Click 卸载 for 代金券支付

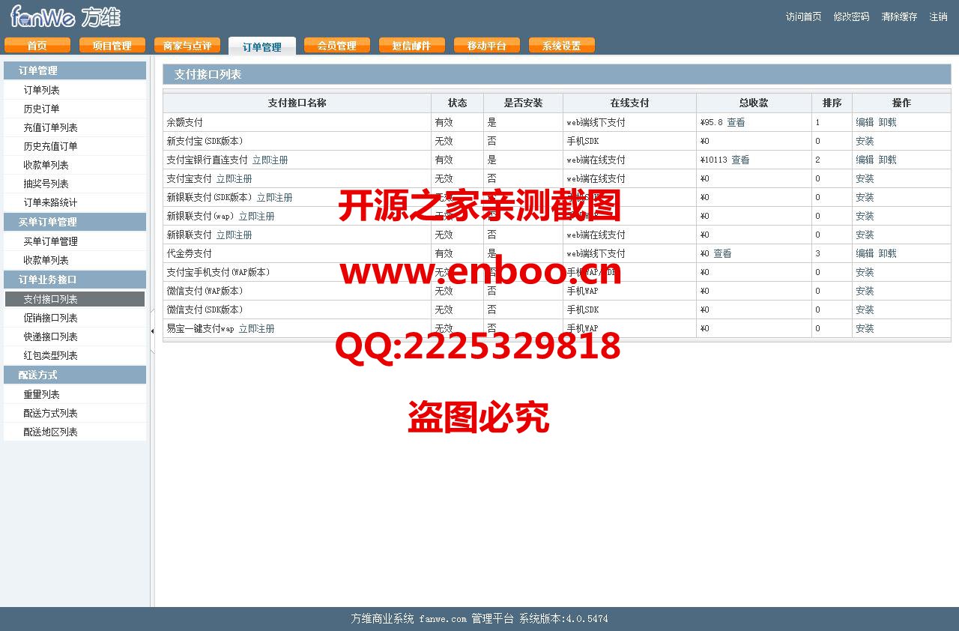[887, 253]
